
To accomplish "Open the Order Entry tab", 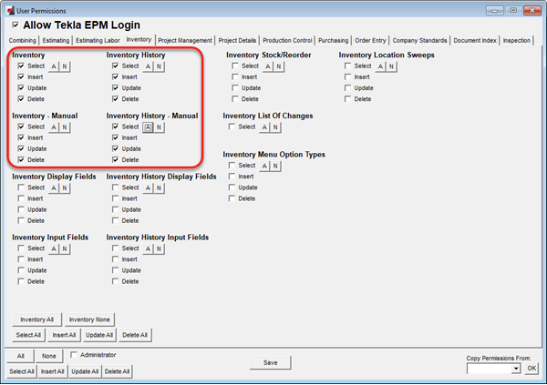I will pyautogui.click(x=370, y=40).
